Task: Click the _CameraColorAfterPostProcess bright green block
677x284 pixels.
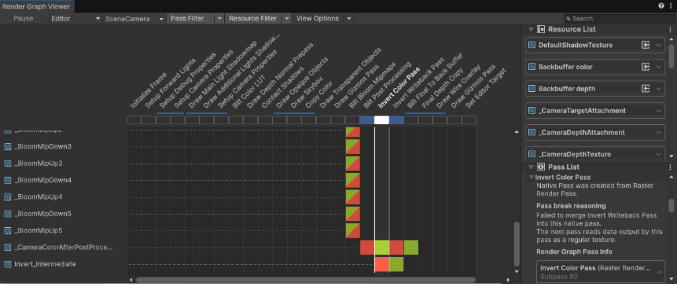Action: pos(381,247)
